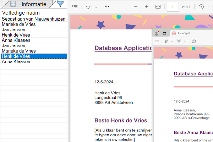
Task: Open table of contents in main PDF toolbar
Action: 75,7
